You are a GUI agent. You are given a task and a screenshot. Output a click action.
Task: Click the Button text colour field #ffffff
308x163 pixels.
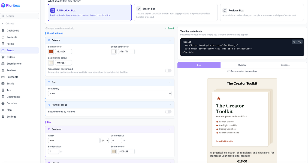[x=126, y=52]
